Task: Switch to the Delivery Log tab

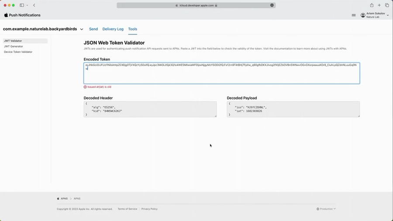Action: pyautogui.click(x=113, y=29)
